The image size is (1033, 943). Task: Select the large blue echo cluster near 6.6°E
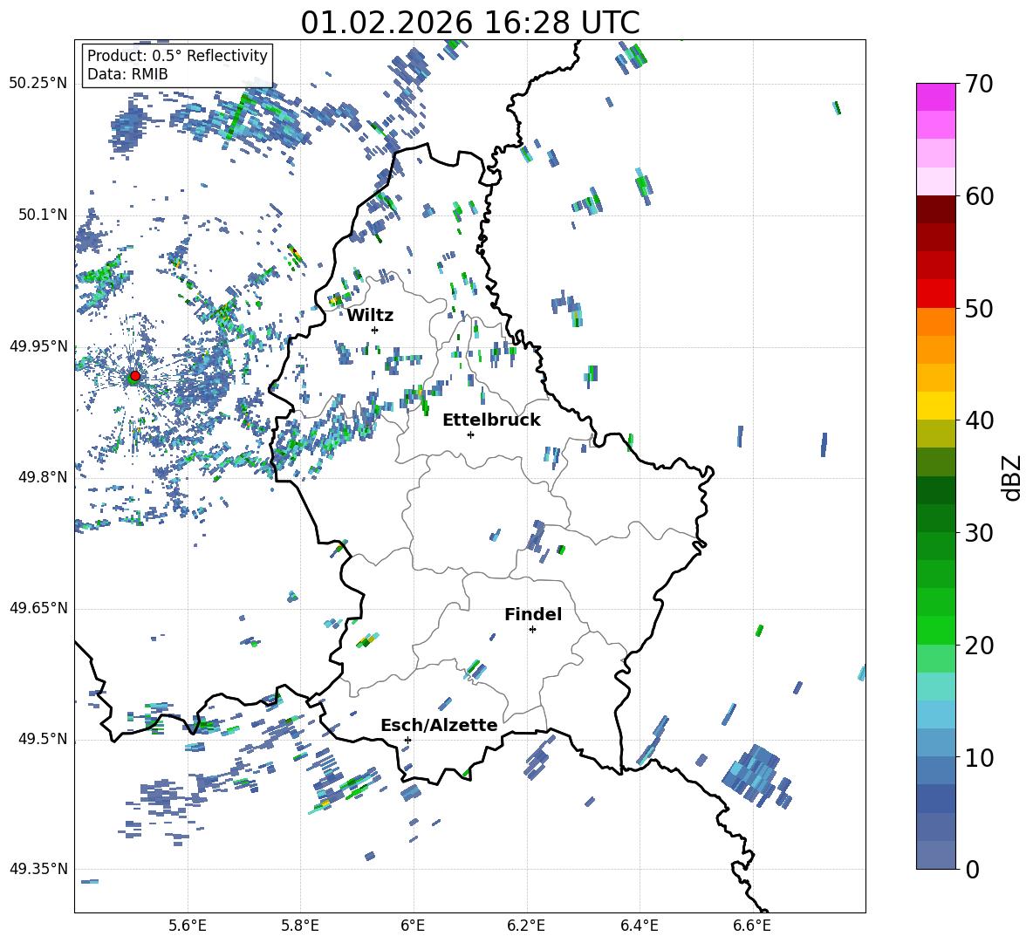[755, 775]
